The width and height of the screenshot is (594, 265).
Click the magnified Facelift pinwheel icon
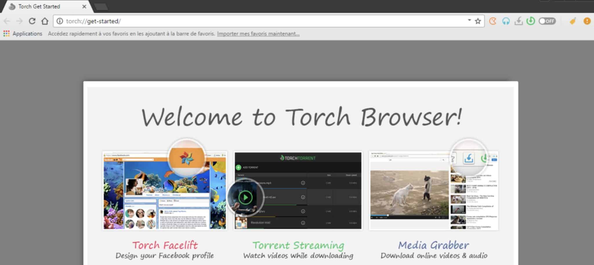pyautogui.click(x=187, y=158)
